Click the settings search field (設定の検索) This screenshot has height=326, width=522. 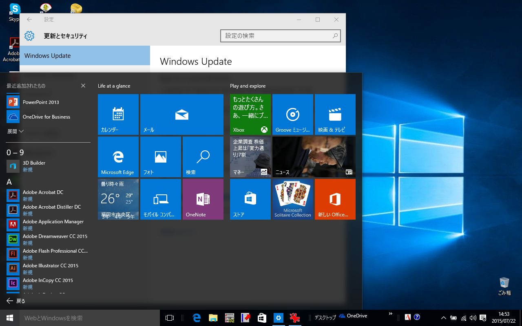coord(276,36)
